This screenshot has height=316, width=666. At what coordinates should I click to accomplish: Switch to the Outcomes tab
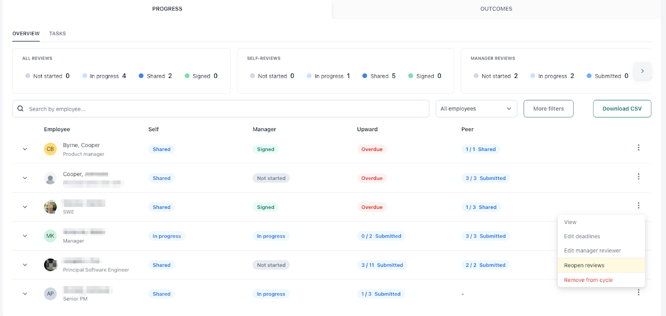click(x=496, y=9)
